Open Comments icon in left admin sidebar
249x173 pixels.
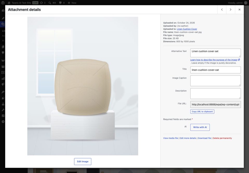pyautogui.click(x=3, y=52)
